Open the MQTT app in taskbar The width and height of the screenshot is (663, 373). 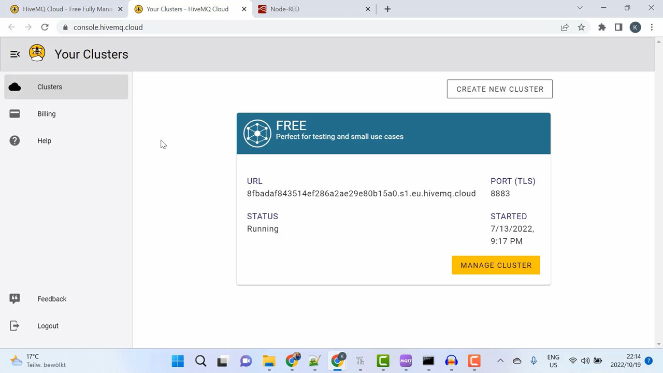pyautogui.click(x=406, y=361)
